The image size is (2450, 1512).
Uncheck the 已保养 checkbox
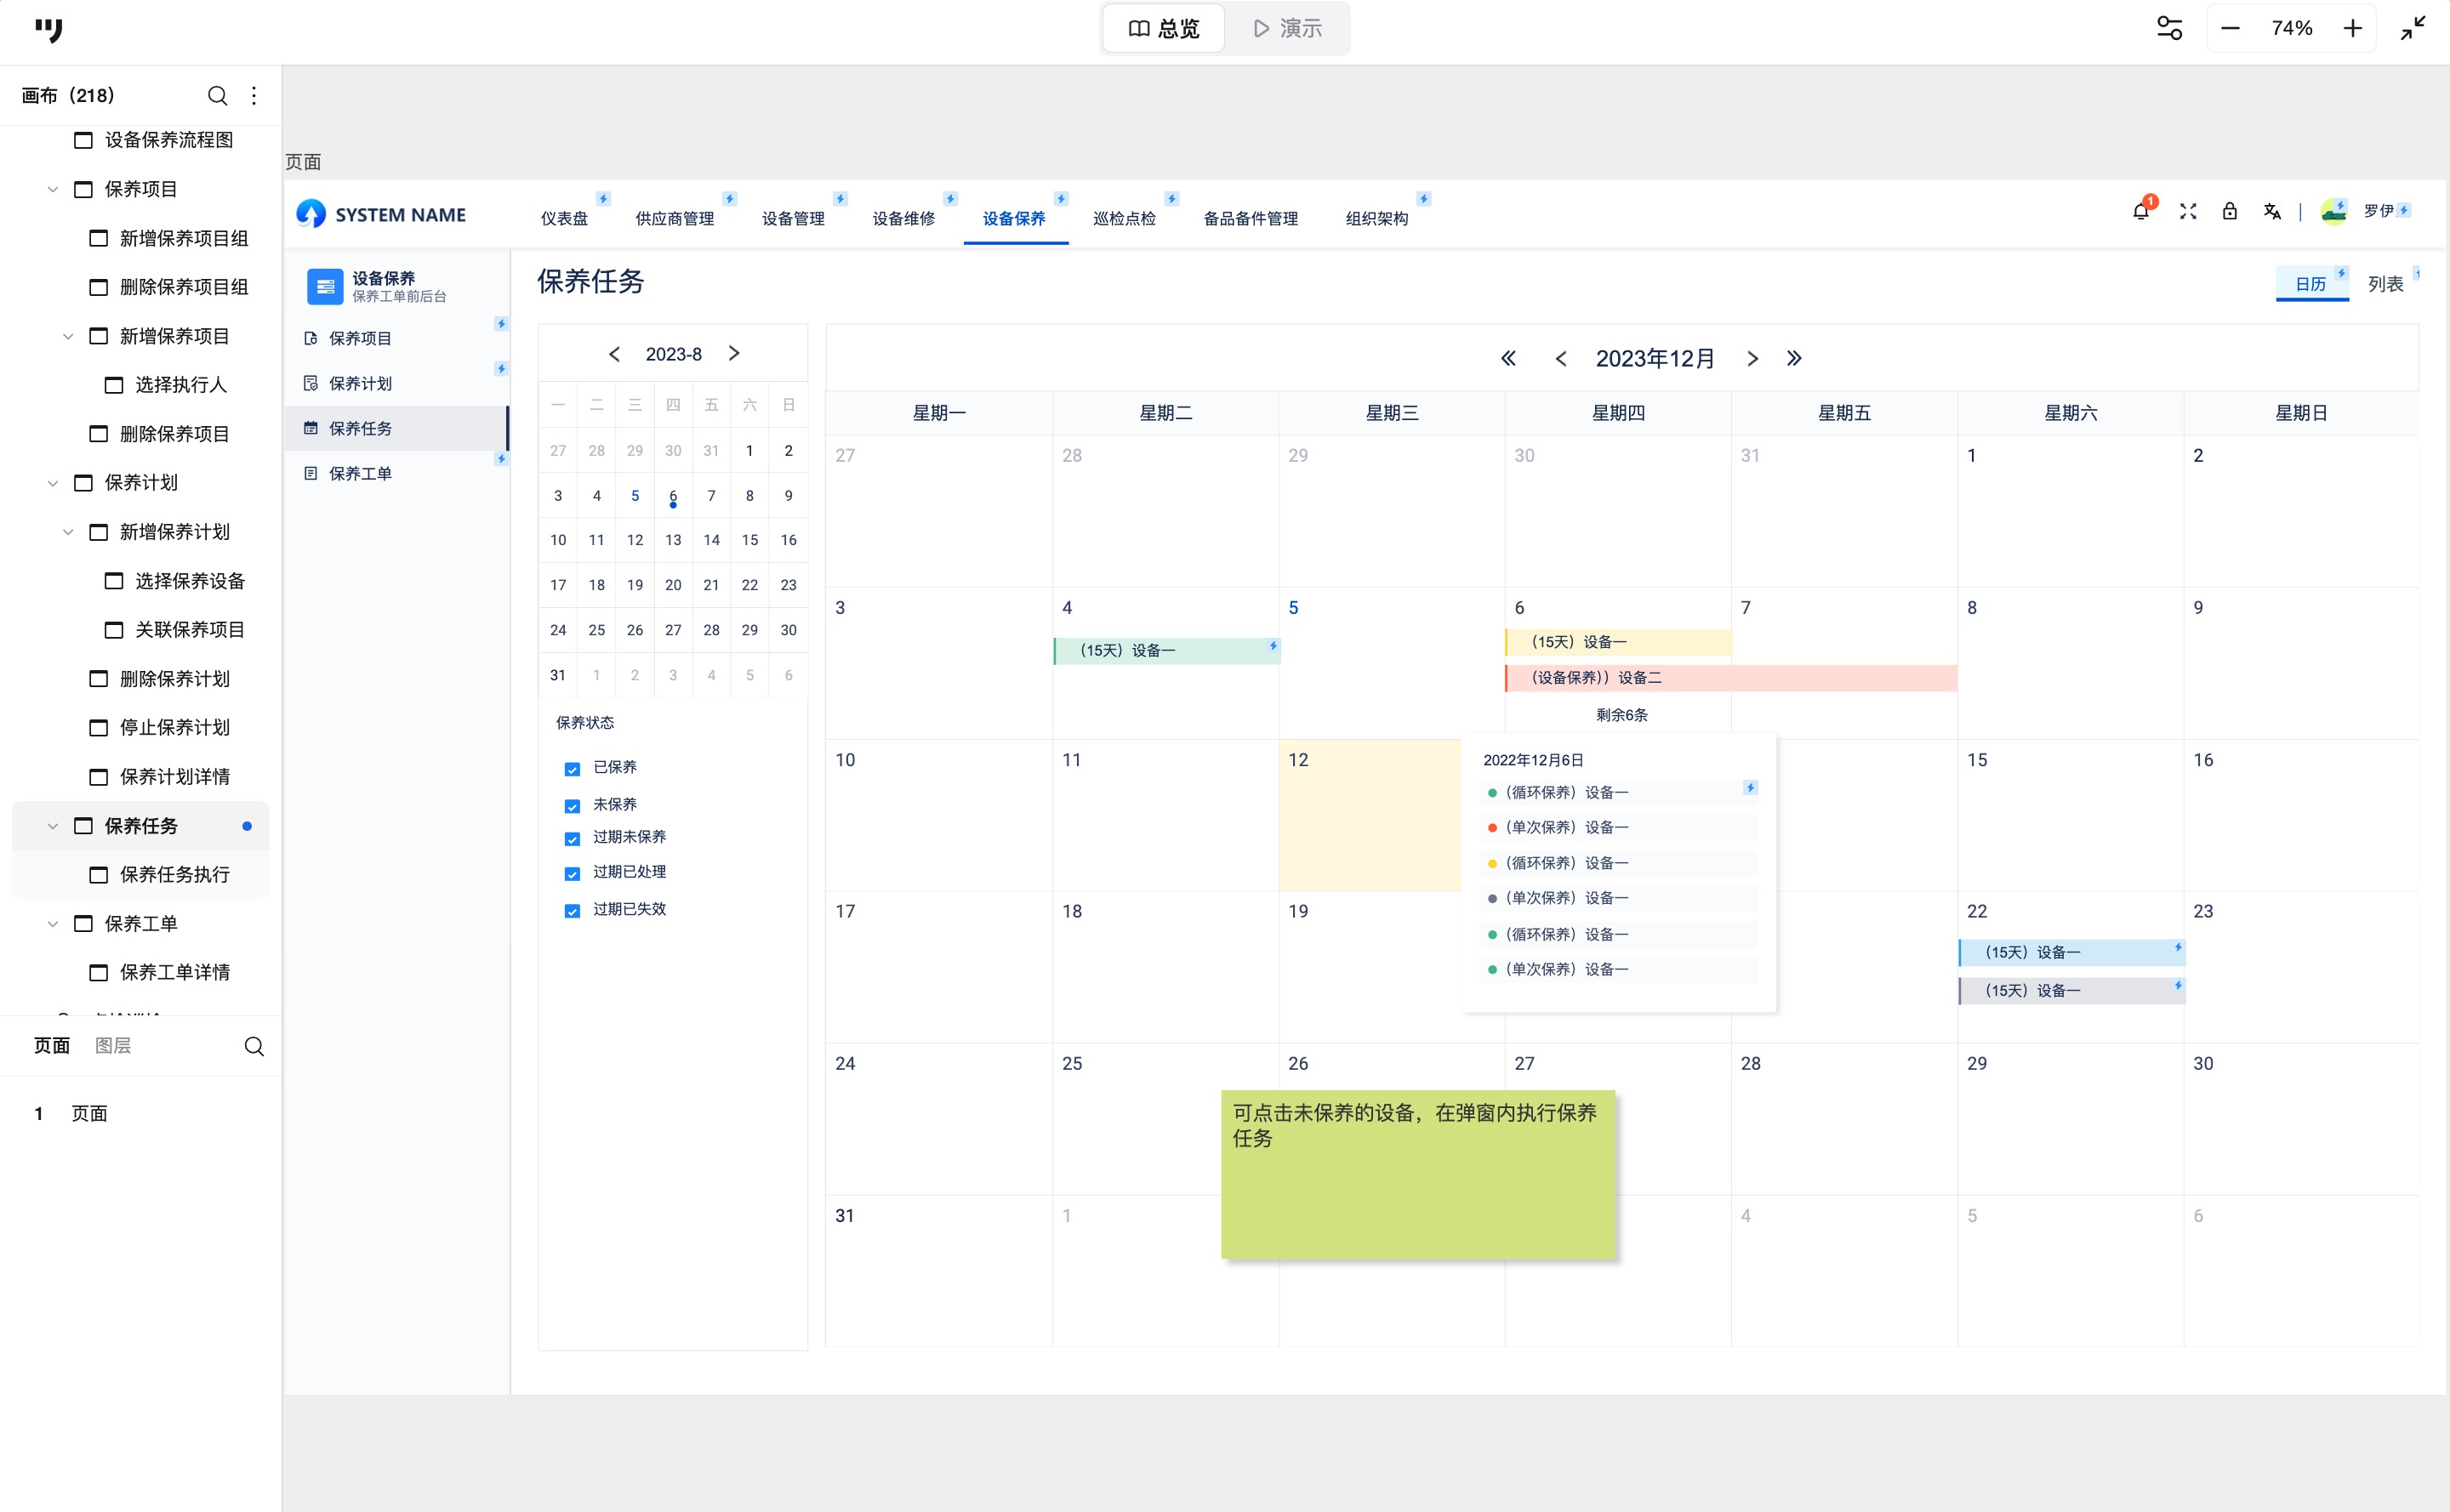click(573, 769)
